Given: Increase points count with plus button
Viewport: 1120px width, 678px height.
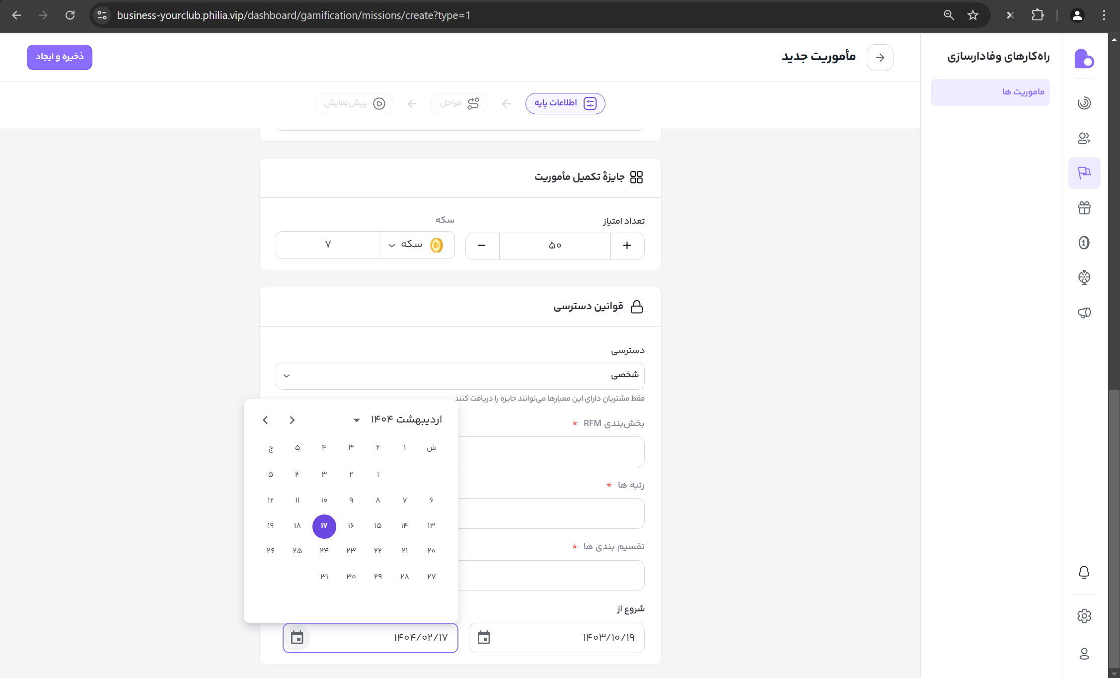Looking at the screenshot, I should (x=627, y=246).
